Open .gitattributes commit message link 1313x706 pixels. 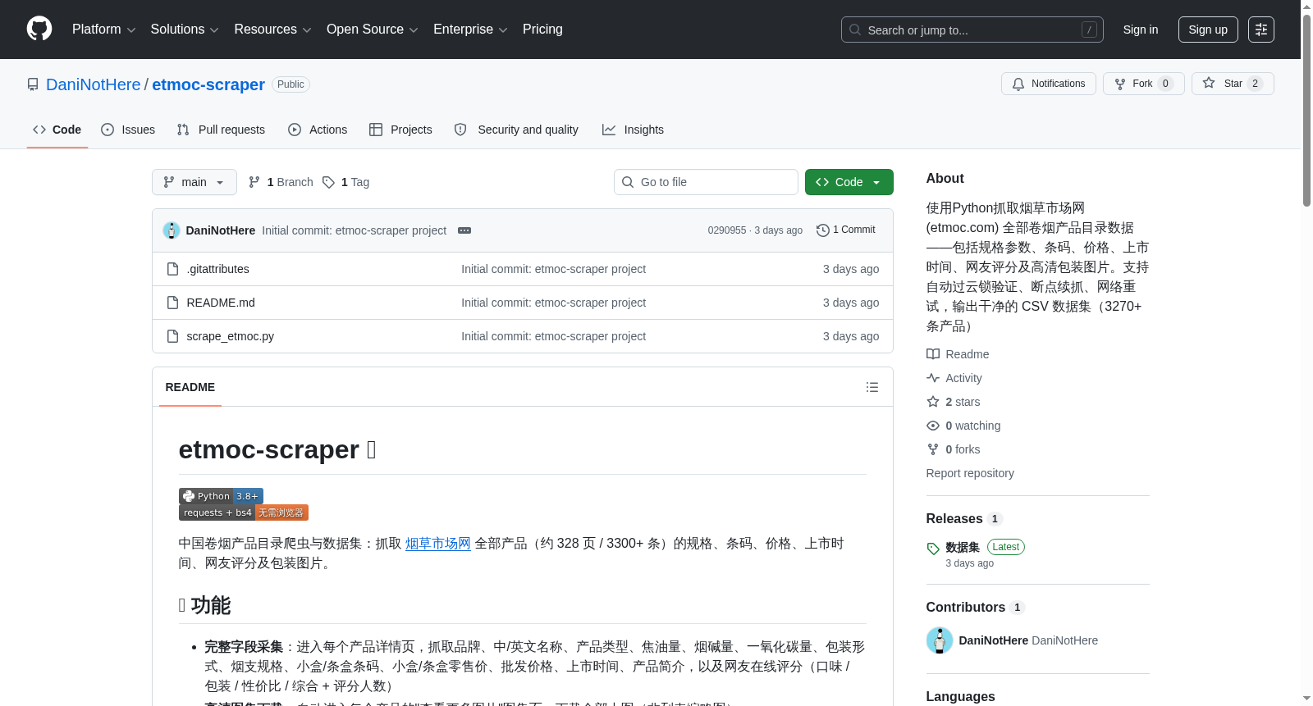[553, 269]
